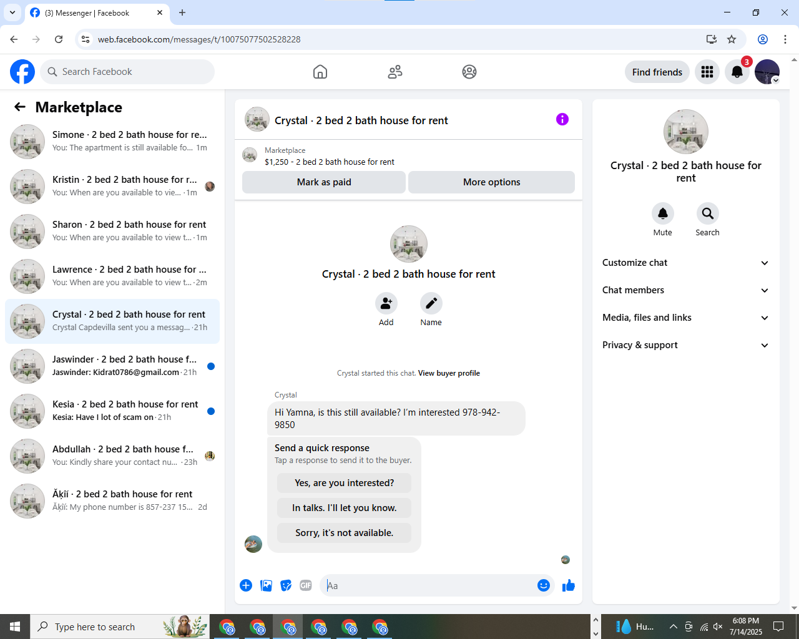
Task: Open more actions plus icon in composer
Action: pos(246,585)
